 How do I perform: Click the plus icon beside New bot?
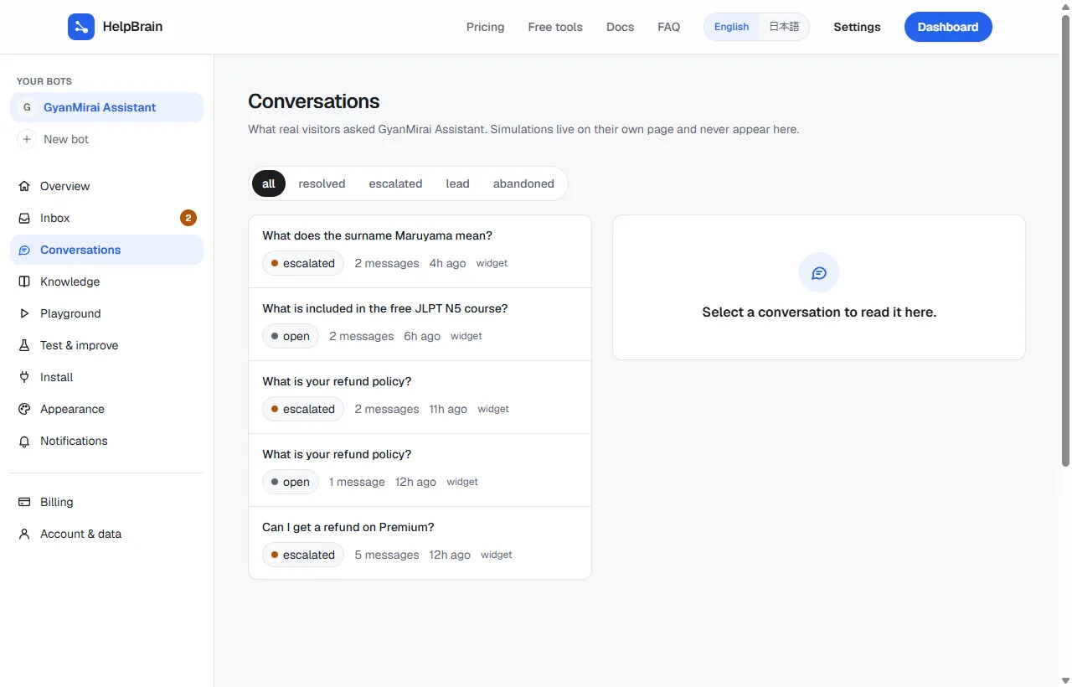[27, 139]
